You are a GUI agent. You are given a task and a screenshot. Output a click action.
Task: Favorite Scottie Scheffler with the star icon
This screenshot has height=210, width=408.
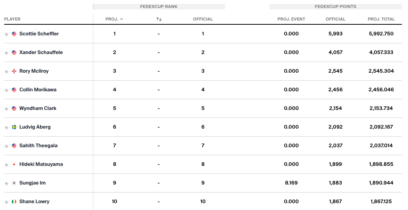(6, 34)
